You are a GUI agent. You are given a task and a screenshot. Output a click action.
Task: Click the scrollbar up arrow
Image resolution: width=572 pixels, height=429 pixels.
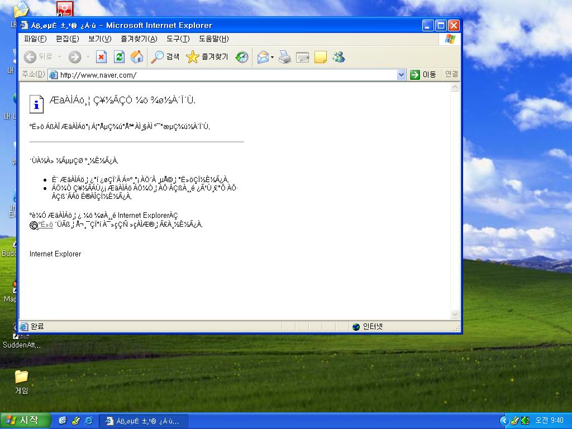(x=455, y=87)
